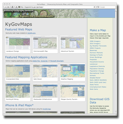The image size is (123, 124).
Task: Click the Download GIS Data heading
Action: click(100, 101)
